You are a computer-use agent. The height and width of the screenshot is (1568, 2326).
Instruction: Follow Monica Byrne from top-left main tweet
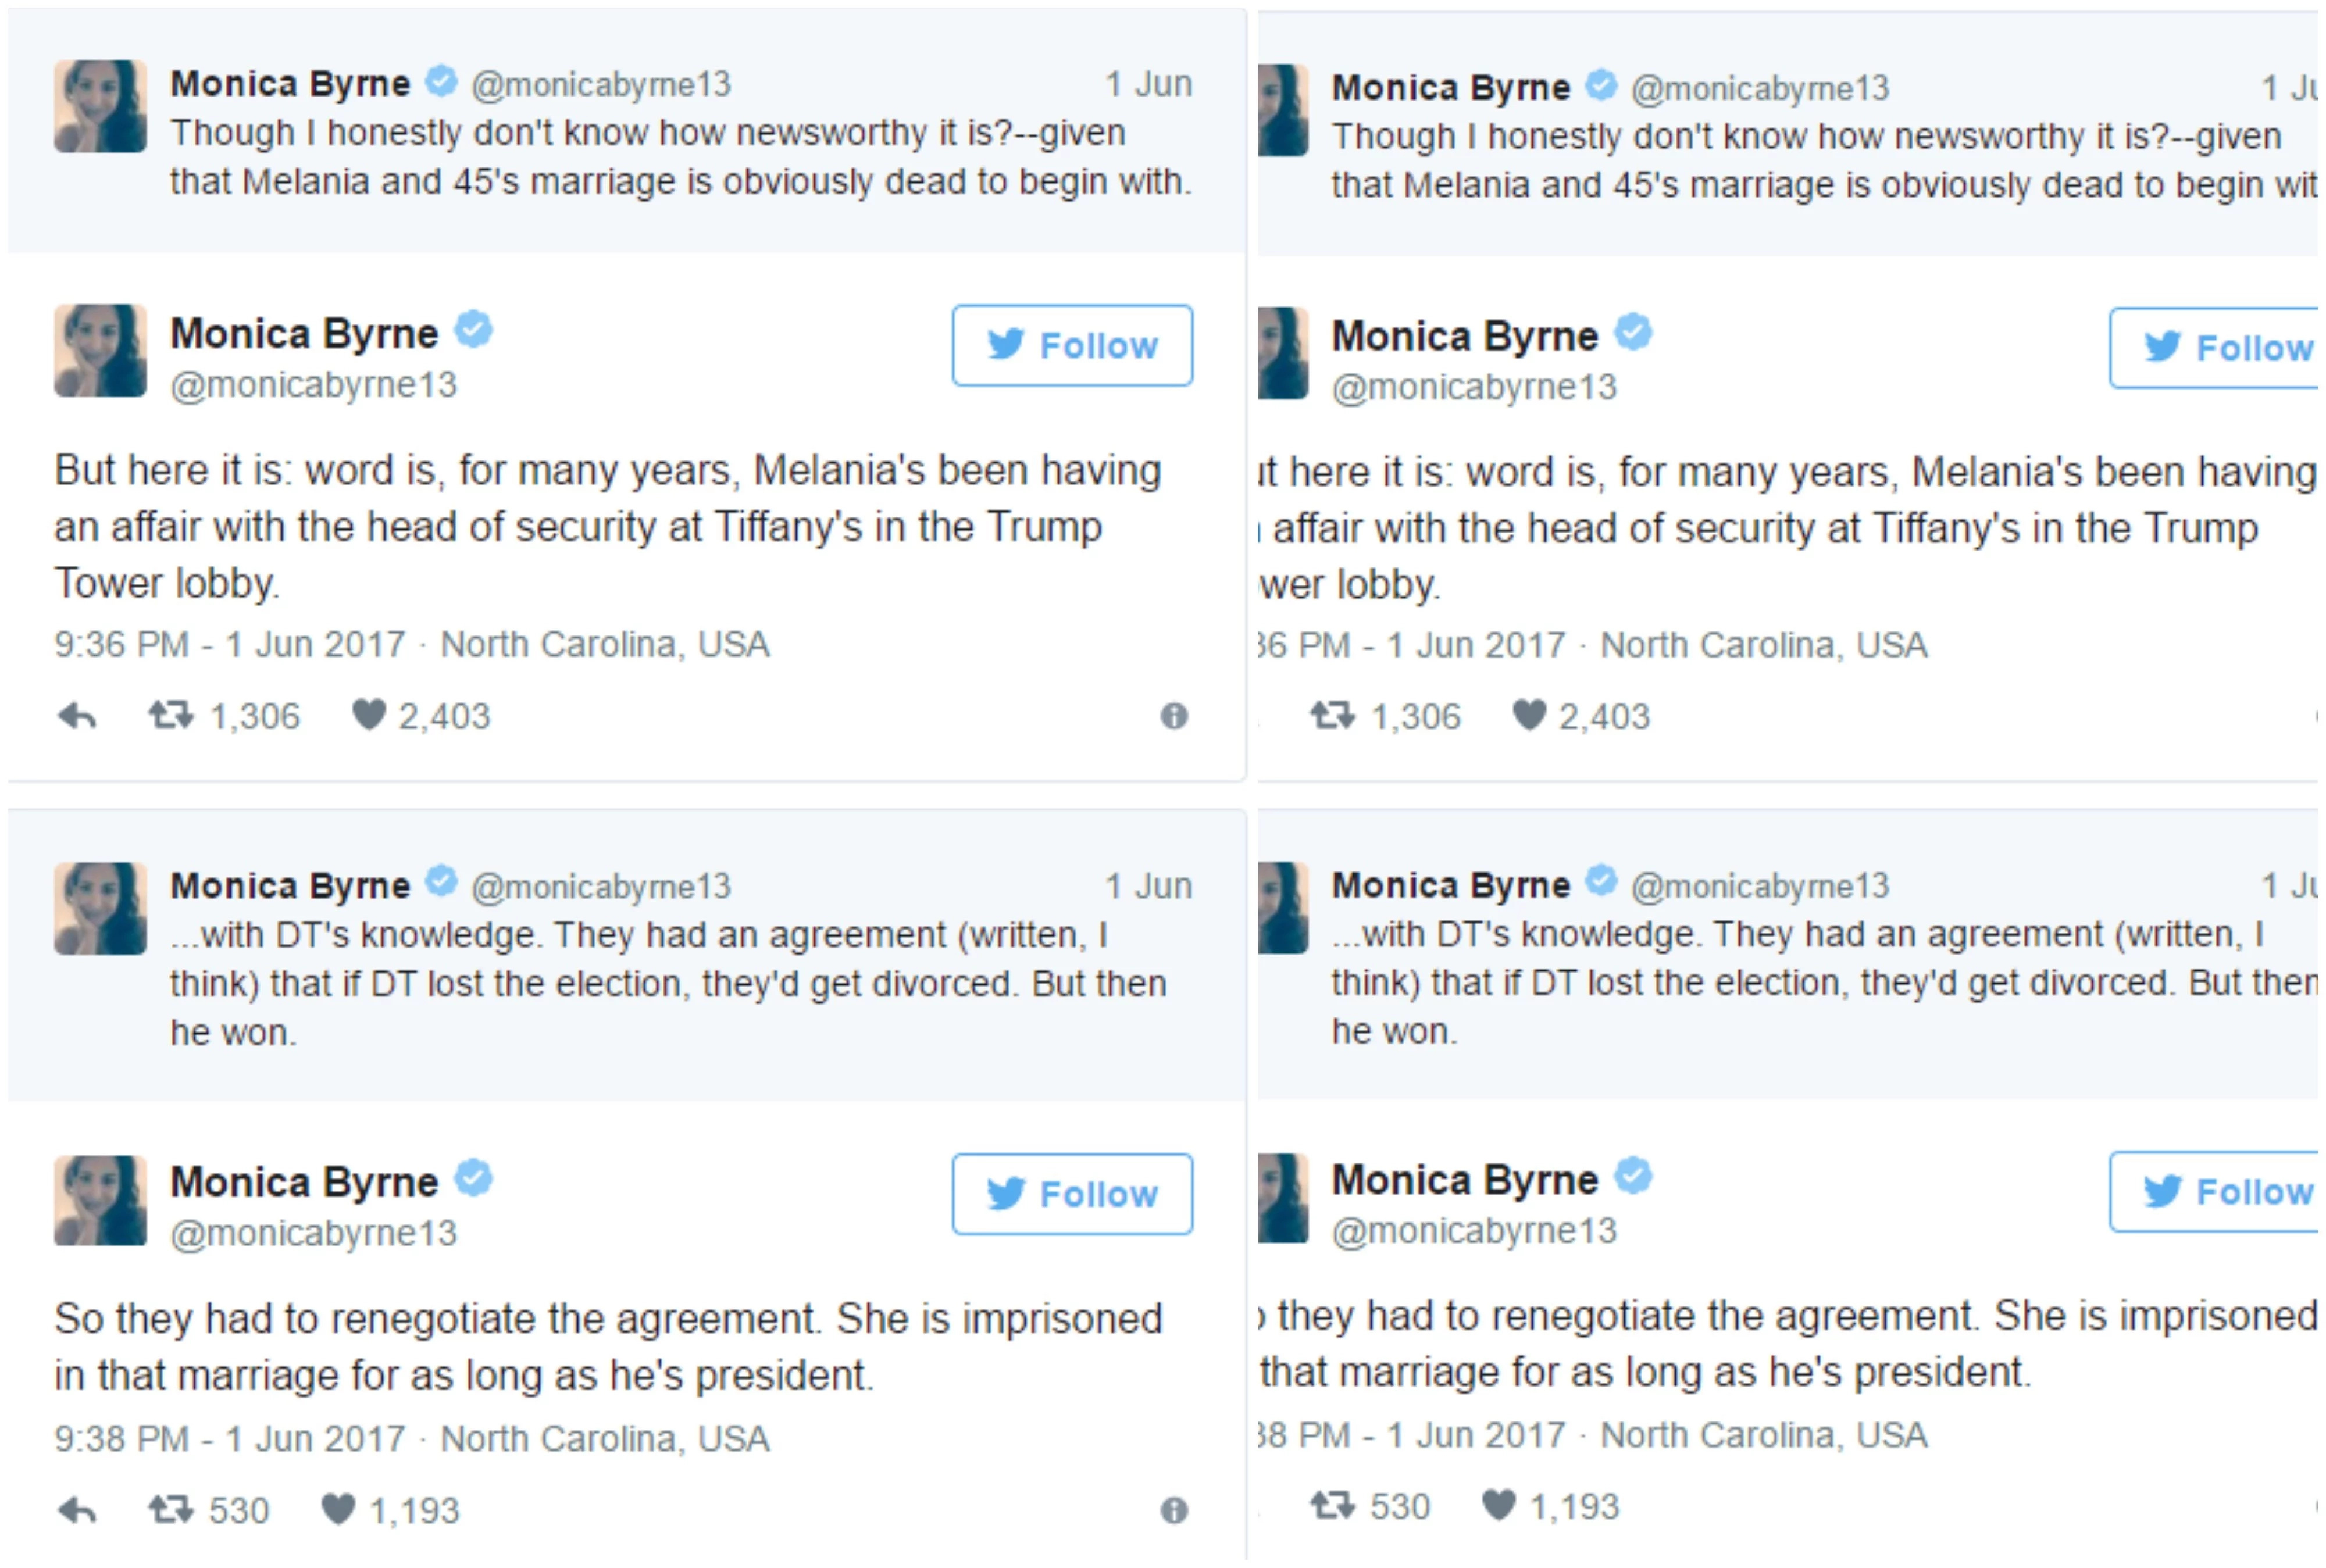click(1072, 346)
